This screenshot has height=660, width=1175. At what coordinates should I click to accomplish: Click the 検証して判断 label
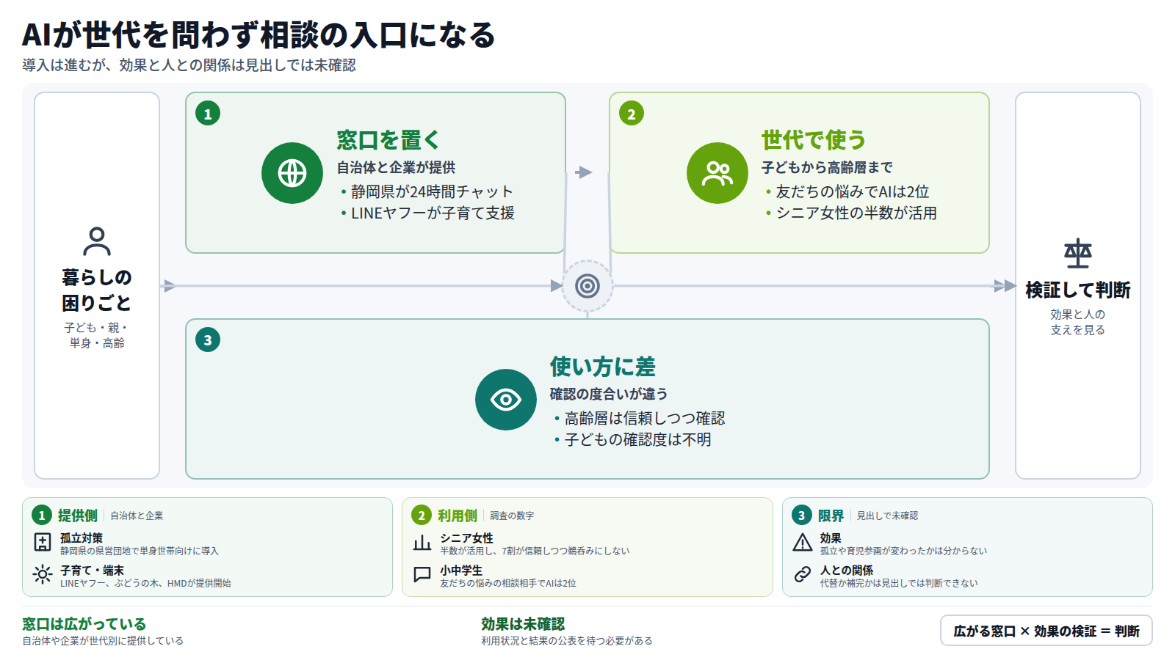point(1078,290)
